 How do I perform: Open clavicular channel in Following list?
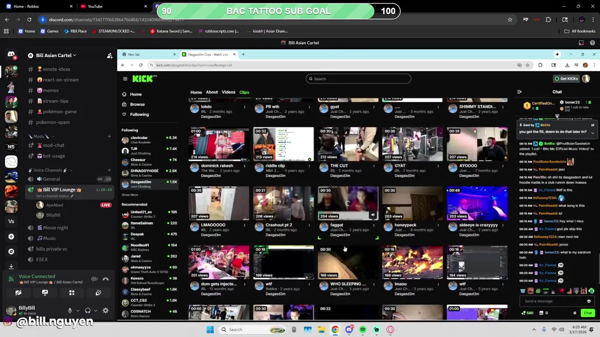coord(149,139)
